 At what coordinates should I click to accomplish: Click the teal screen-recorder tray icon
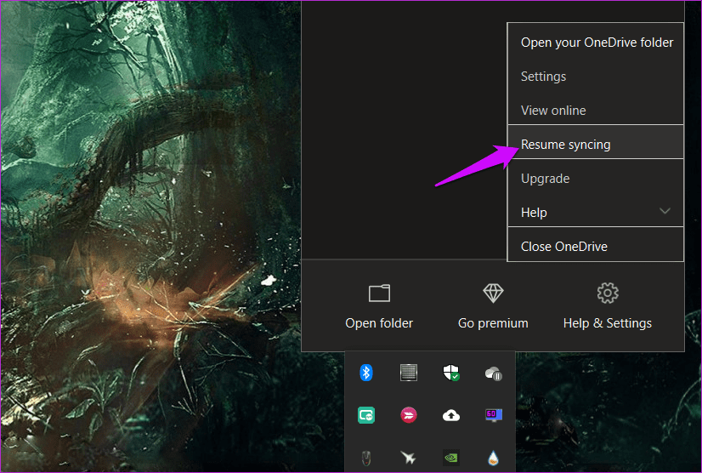[x=366, y=416]
